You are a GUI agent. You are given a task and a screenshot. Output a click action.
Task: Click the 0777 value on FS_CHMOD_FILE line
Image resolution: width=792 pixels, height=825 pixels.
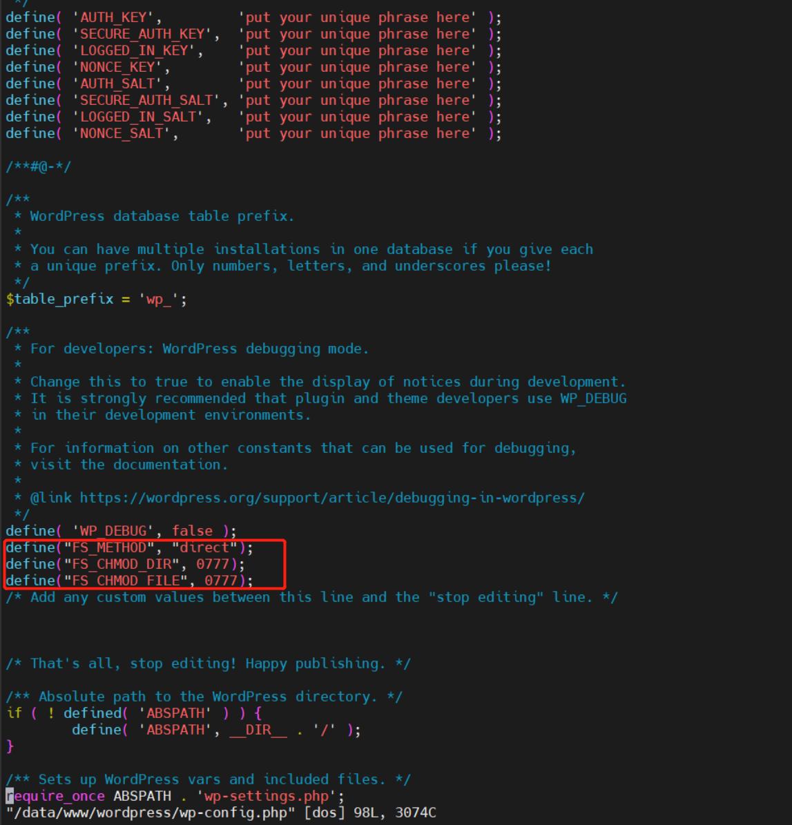point(221,581)
